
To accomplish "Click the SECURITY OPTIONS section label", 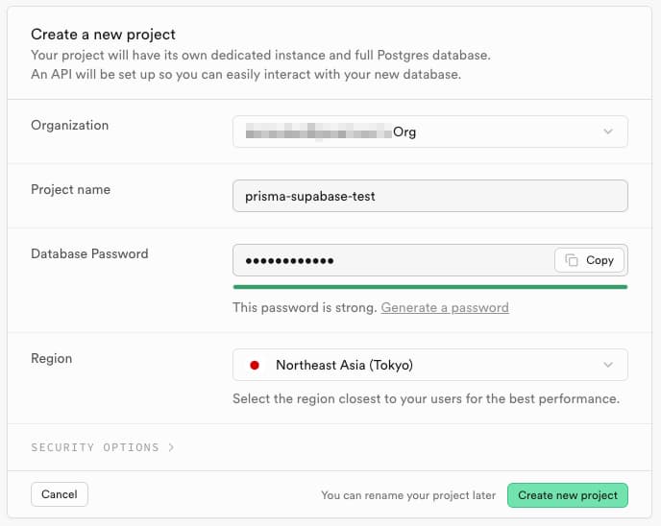I will (95, 447).
